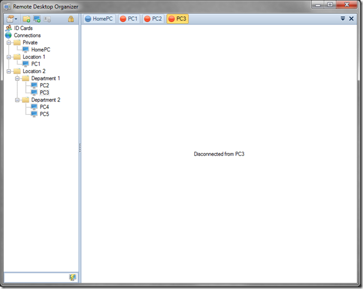Select PC3 label in the tree
363x289 pixels.
click(x=44, y=93)
